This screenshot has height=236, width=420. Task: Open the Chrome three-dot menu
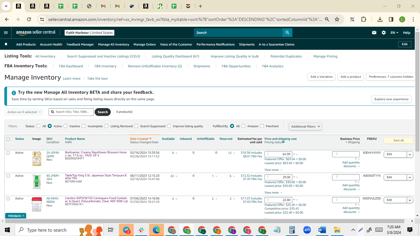tap(413, 19)
